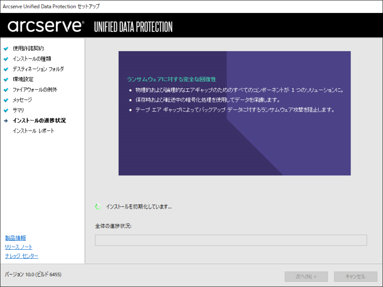Select the インストール レポート step
This screenshot has height=287, width=383.
pos(34,131)
